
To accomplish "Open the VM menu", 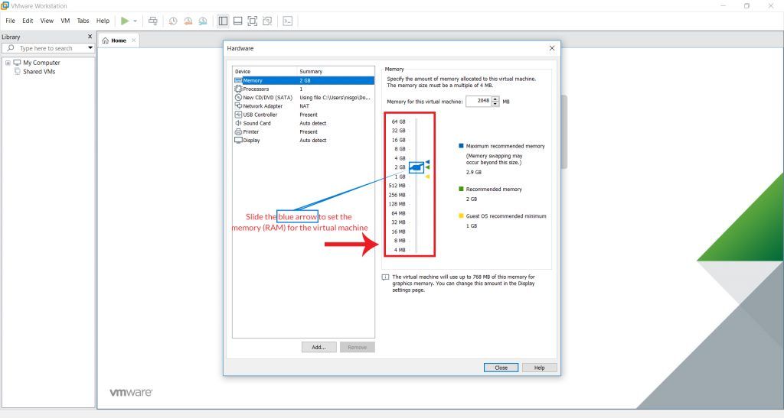I will click(x=65, y=21).
